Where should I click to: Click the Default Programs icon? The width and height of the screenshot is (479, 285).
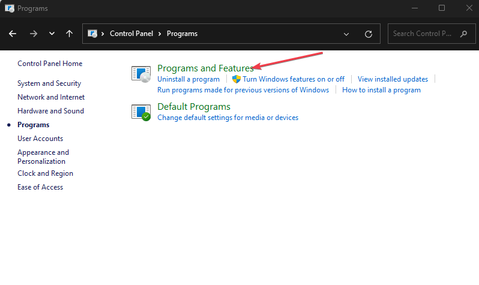(x=141, y=112)
